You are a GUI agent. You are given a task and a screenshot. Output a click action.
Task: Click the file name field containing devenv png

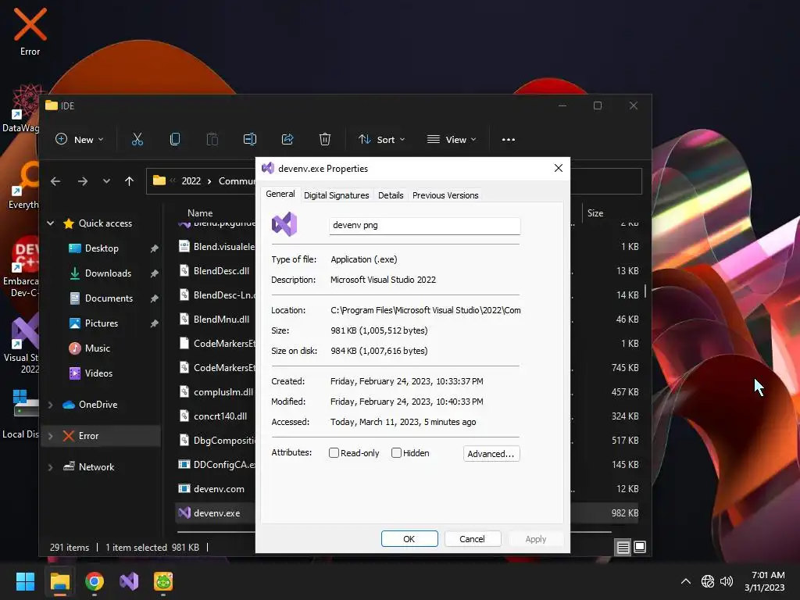[424, 225]
